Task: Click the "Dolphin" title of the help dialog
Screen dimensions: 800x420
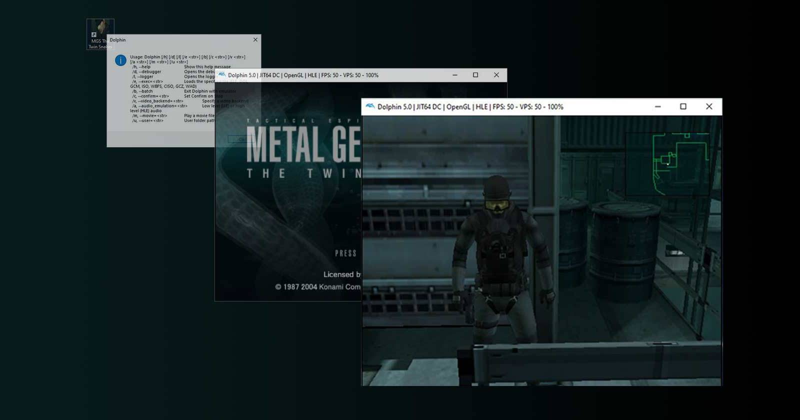Action: tap(117, 40)
